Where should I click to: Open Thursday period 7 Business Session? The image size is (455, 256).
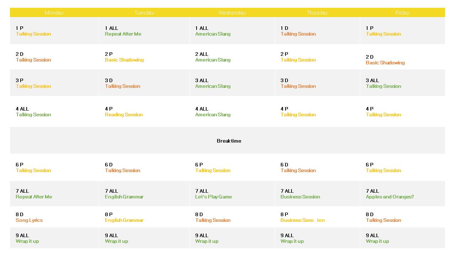[300, 197]
